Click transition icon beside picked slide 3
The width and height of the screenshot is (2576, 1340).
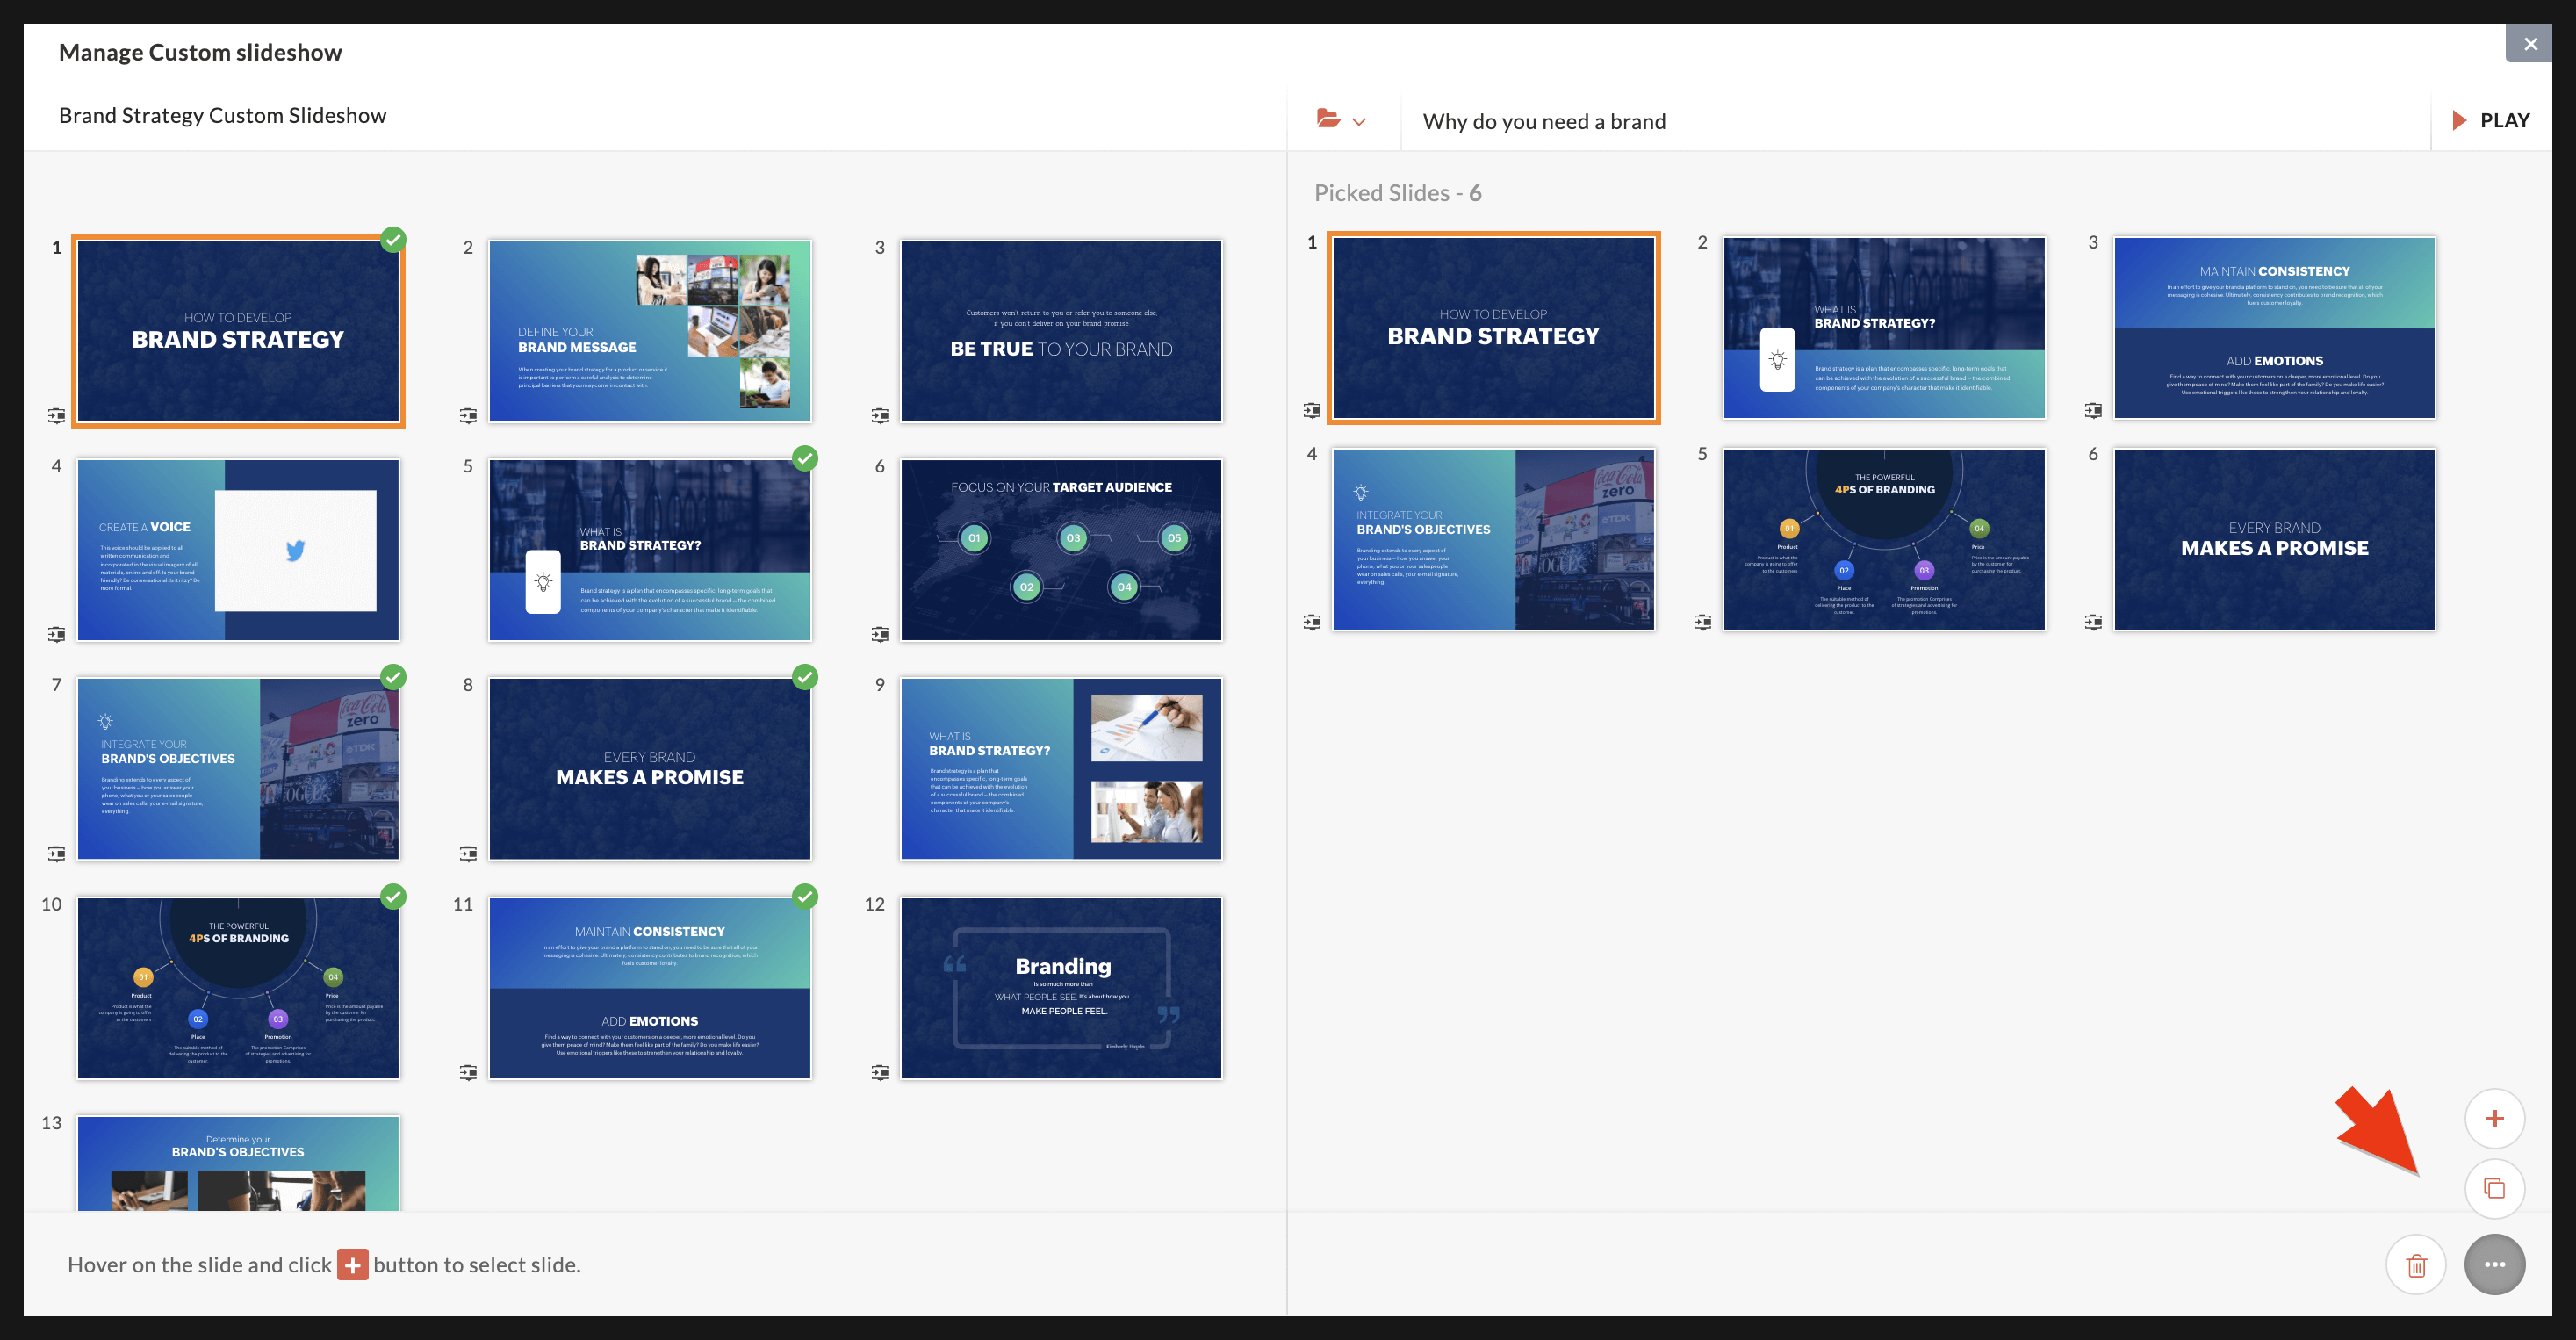[2093, 410]
